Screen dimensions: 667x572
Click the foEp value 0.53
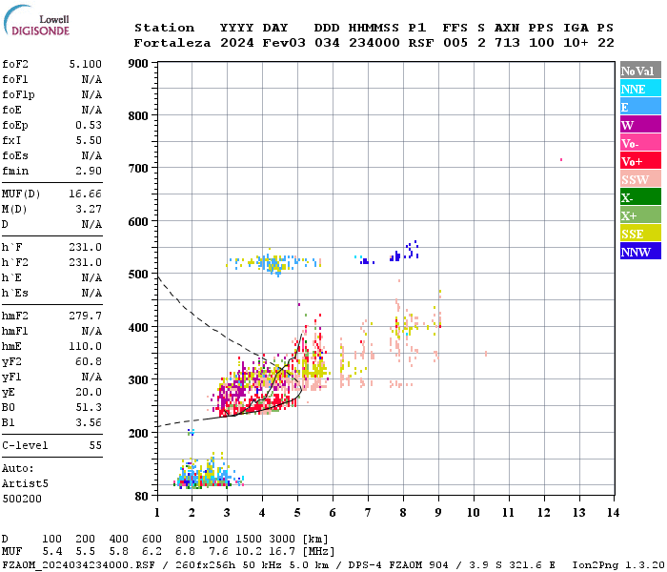(x=89, y=125)
